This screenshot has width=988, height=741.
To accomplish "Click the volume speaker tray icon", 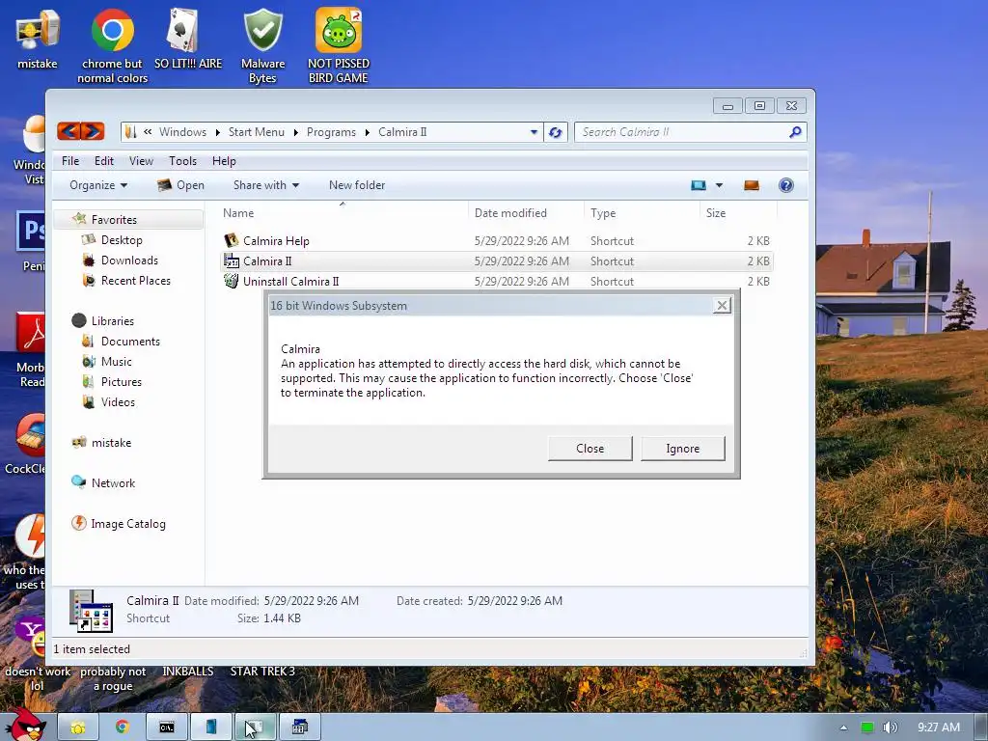I will tap(890, 727).
